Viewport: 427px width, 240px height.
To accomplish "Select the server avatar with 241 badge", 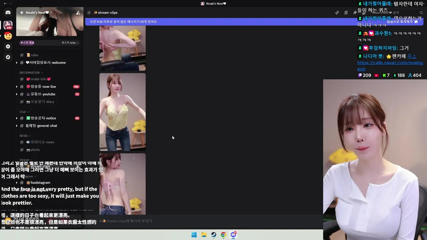I will pyautogui.click(x=8, y=25).
